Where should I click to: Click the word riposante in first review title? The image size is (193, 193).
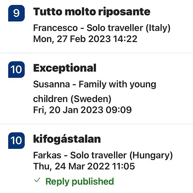point(124,12)
